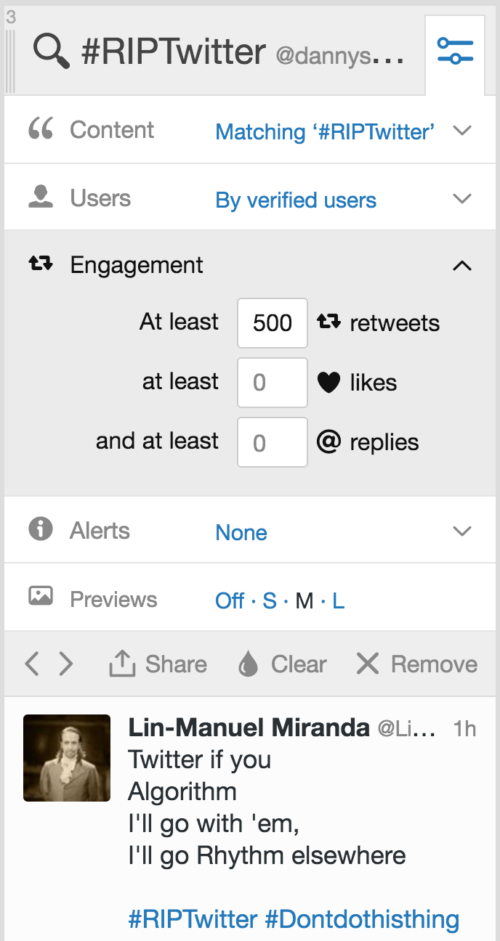Open the #Dontdothisthing hashtag link
Screen dimensions: 500x941
(x=362, y=919)
